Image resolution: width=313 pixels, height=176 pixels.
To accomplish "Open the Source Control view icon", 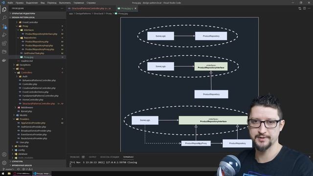I will pos(4,26).
